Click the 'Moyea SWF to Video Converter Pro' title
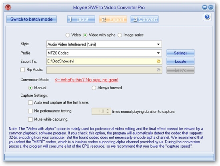The width and height of the screenshot is (220, 166). pyautogui.click(x=109, y=8)
